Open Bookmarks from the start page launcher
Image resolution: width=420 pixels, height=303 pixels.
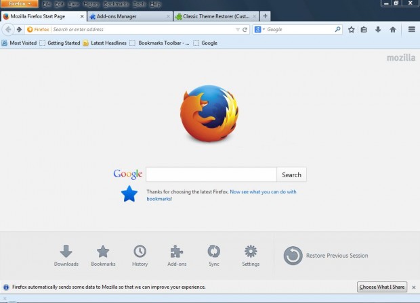103,256
